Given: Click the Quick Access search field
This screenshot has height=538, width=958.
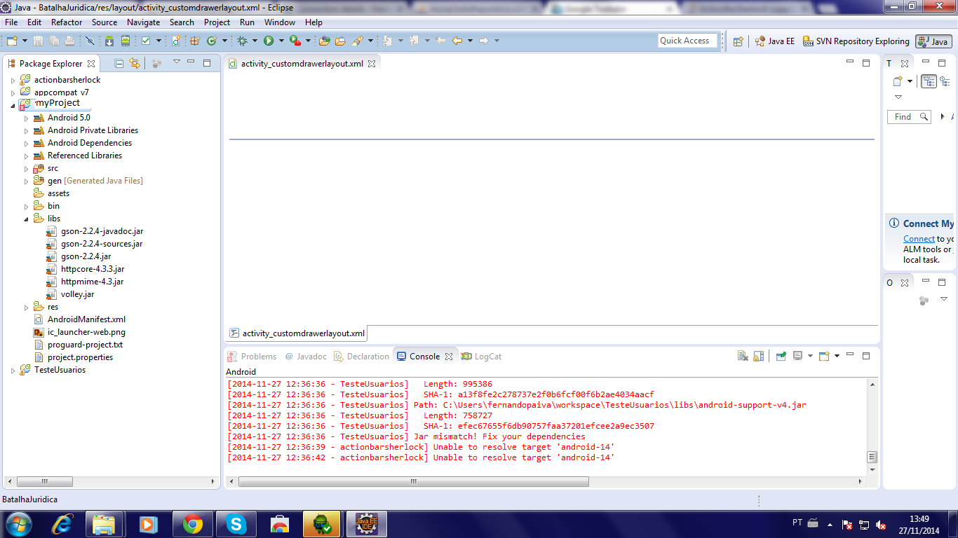Looking at the screenshot, I should 688,41.
